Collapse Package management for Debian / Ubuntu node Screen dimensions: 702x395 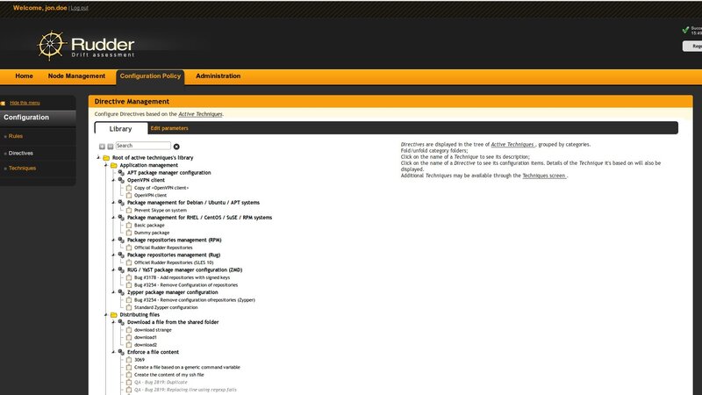(114, 203)
